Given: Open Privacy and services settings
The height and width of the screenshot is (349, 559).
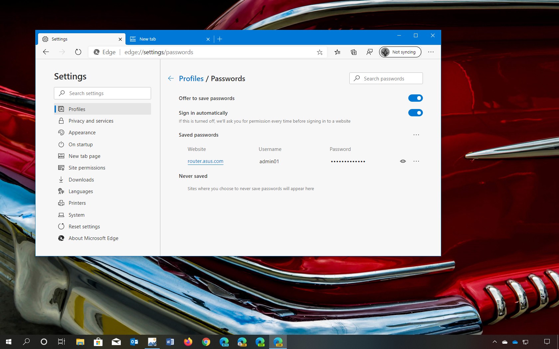Looking at the screenshot, I should coord(102,121).
